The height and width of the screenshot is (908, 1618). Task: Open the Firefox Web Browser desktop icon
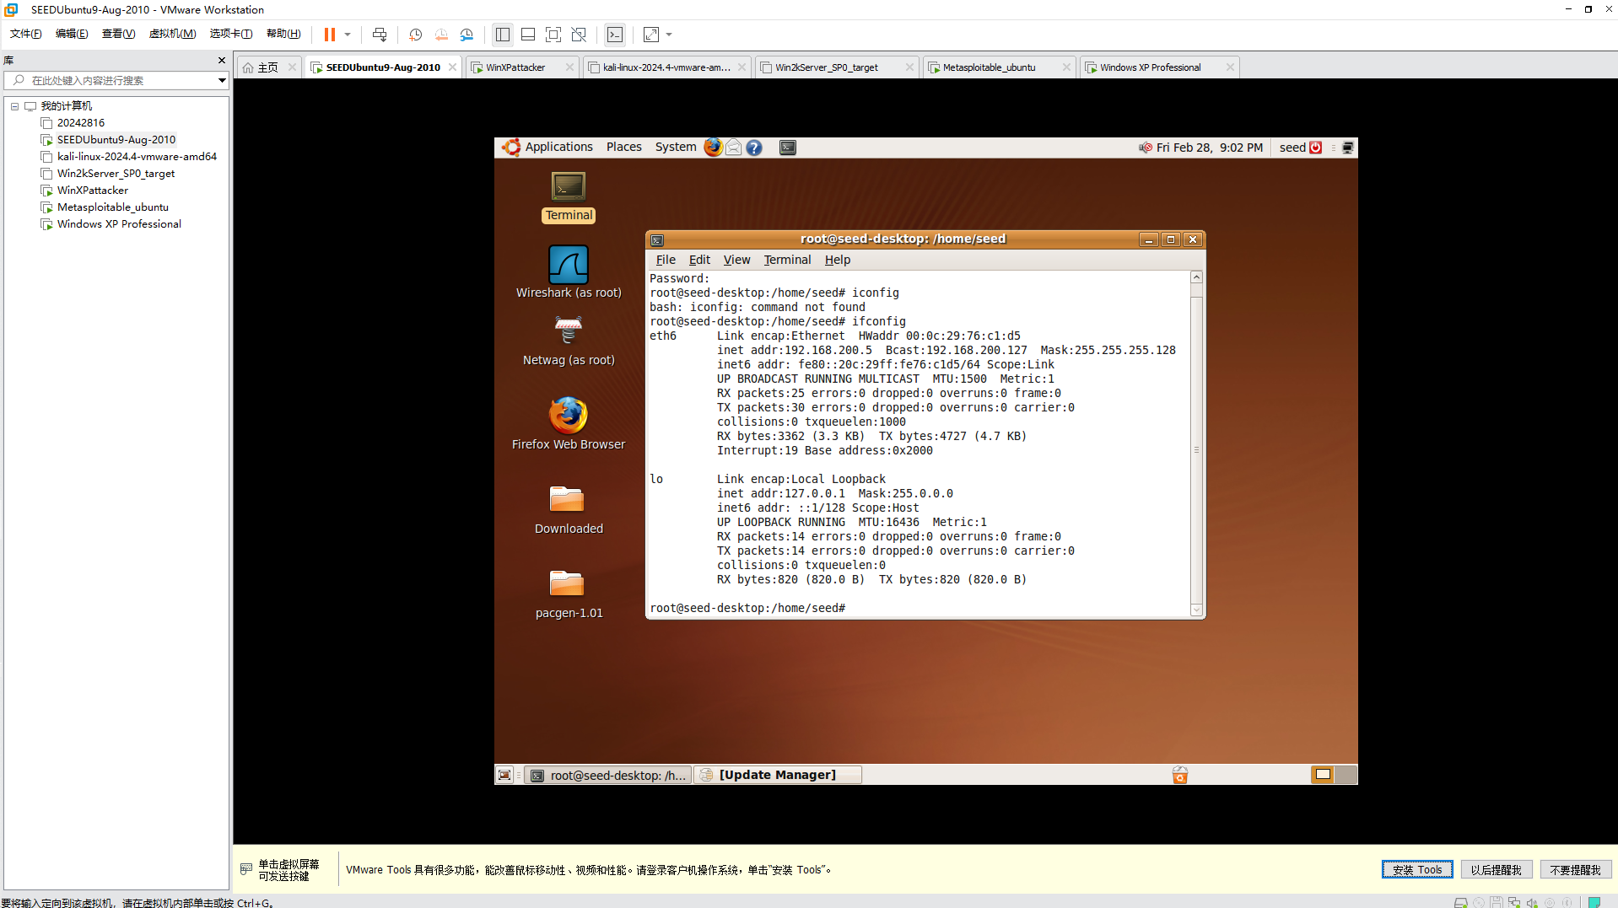click(x=569, y=423)
